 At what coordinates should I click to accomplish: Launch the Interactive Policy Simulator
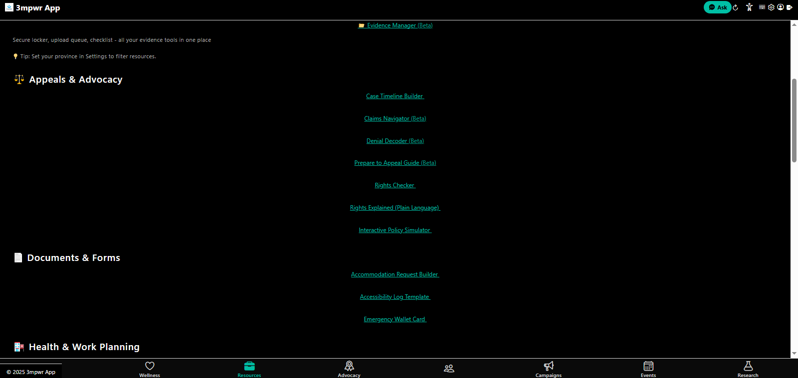pos(395,230)
